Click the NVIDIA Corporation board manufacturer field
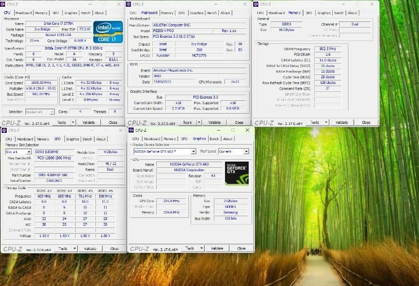Image resolution: width=419 pixels, height=286 pixels. click(189, 170)
